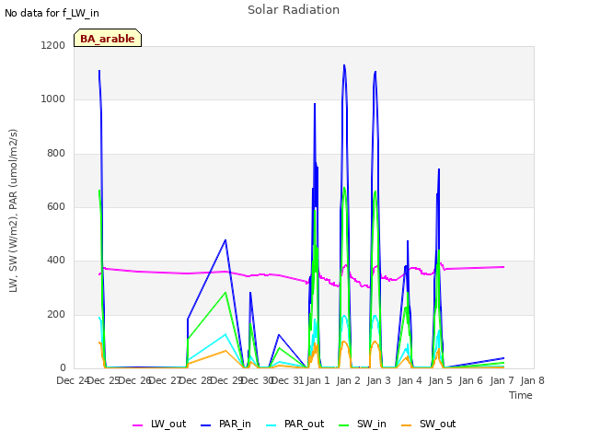Click the PAR_in peak on Jan 3
This screenshot has width=589, height=442.
(x=375, y=72)
